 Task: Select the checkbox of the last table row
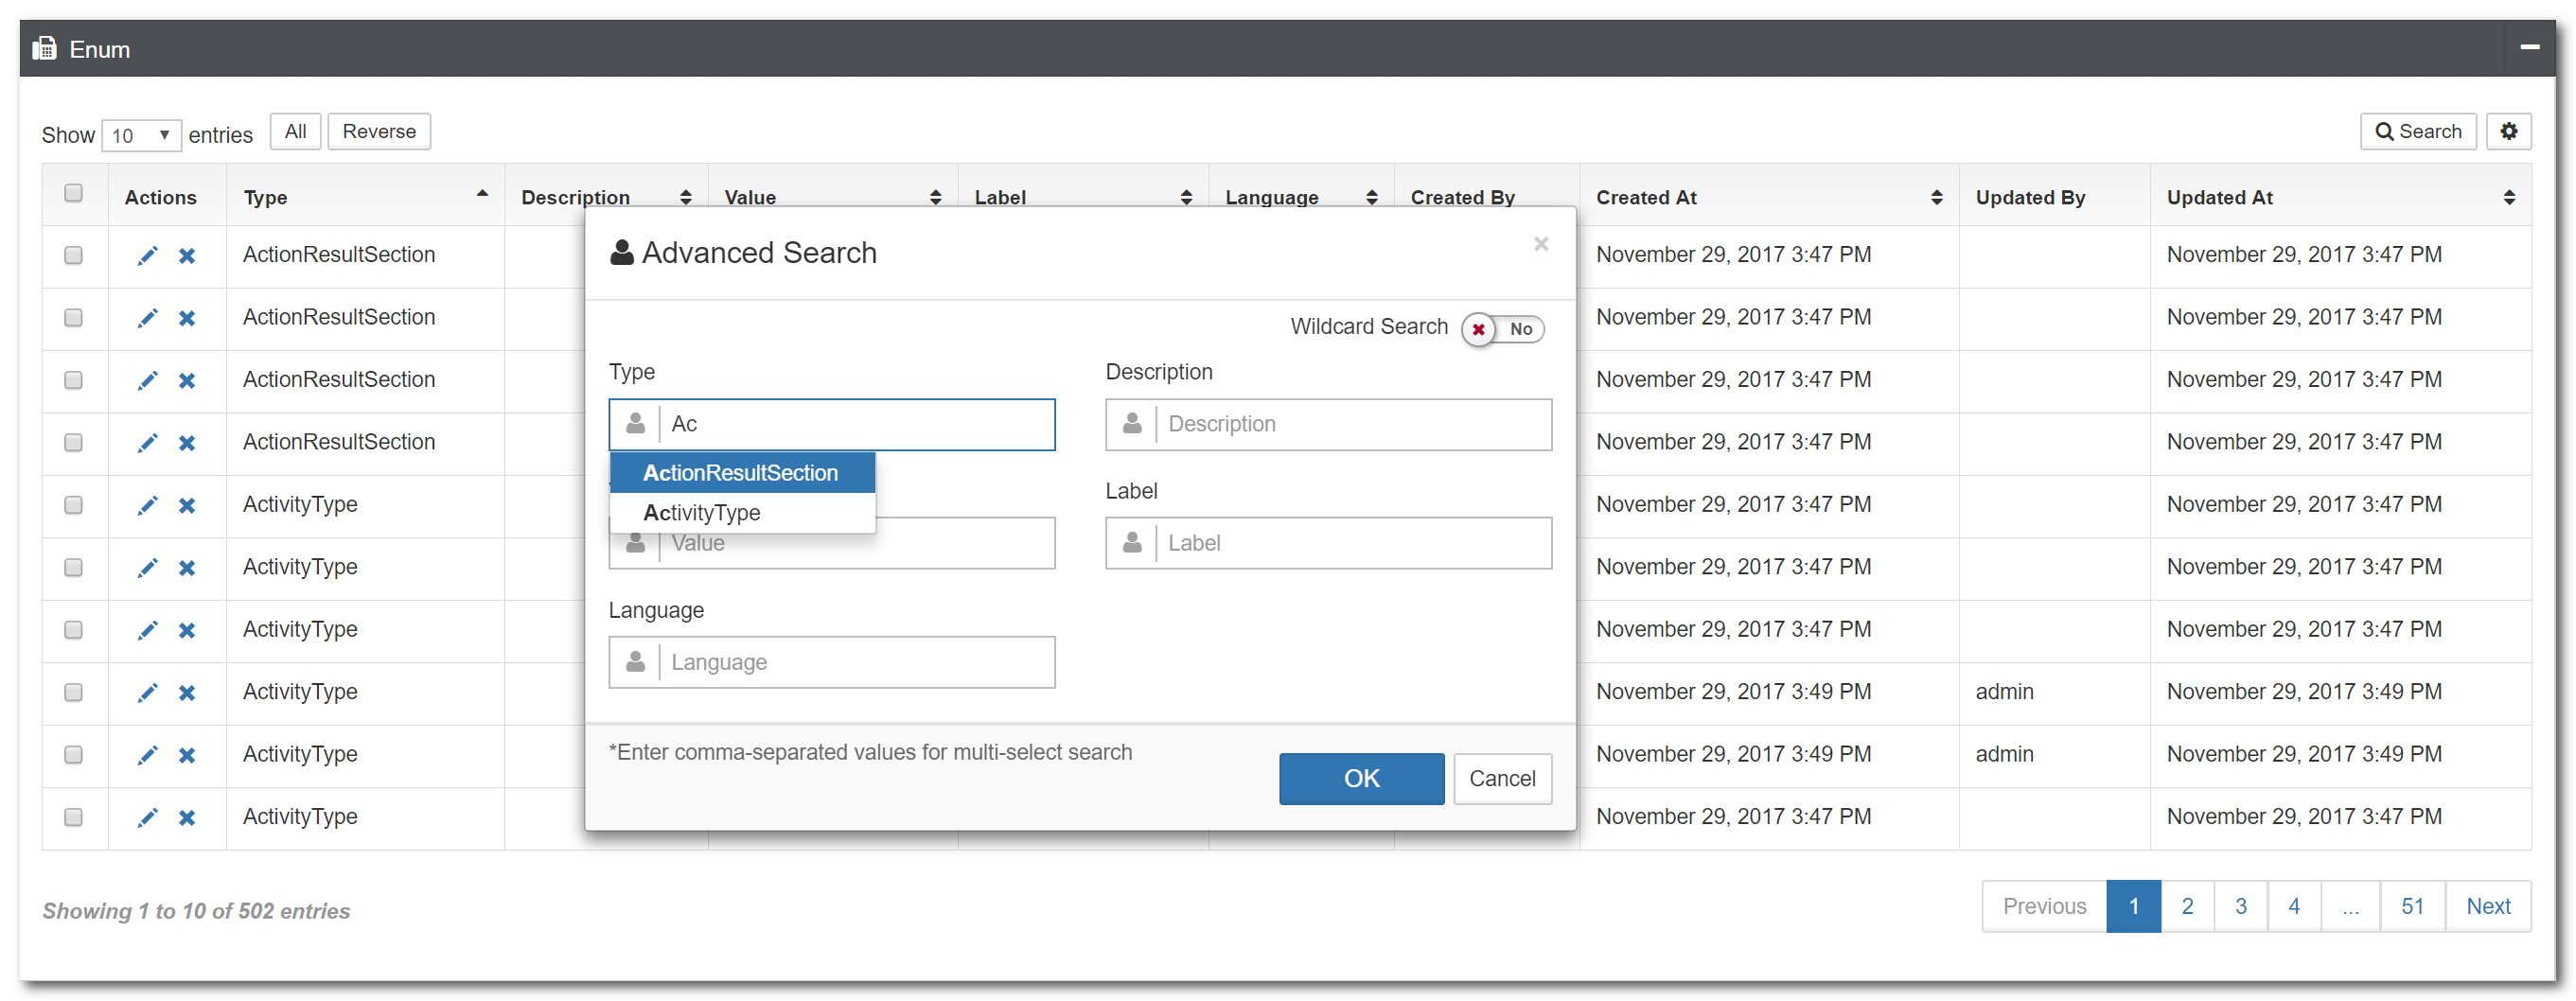[74, 817]
